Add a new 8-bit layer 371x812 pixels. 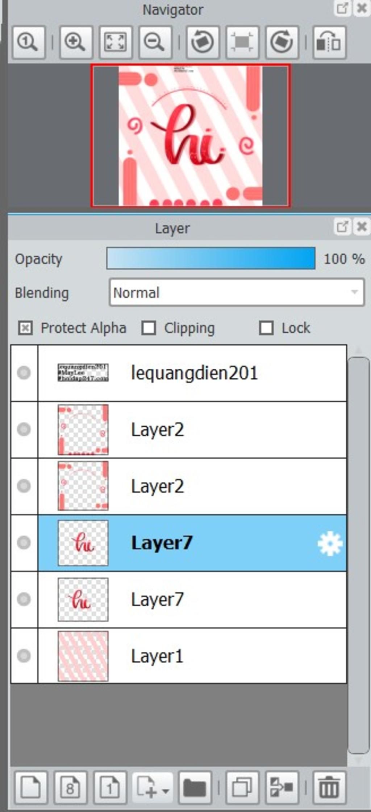[70, 788]
